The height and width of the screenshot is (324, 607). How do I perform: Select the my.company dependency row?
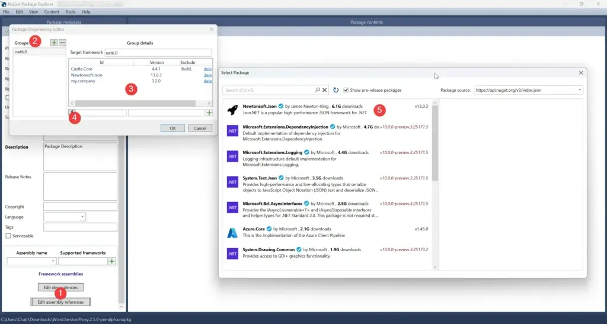point(140,81)
